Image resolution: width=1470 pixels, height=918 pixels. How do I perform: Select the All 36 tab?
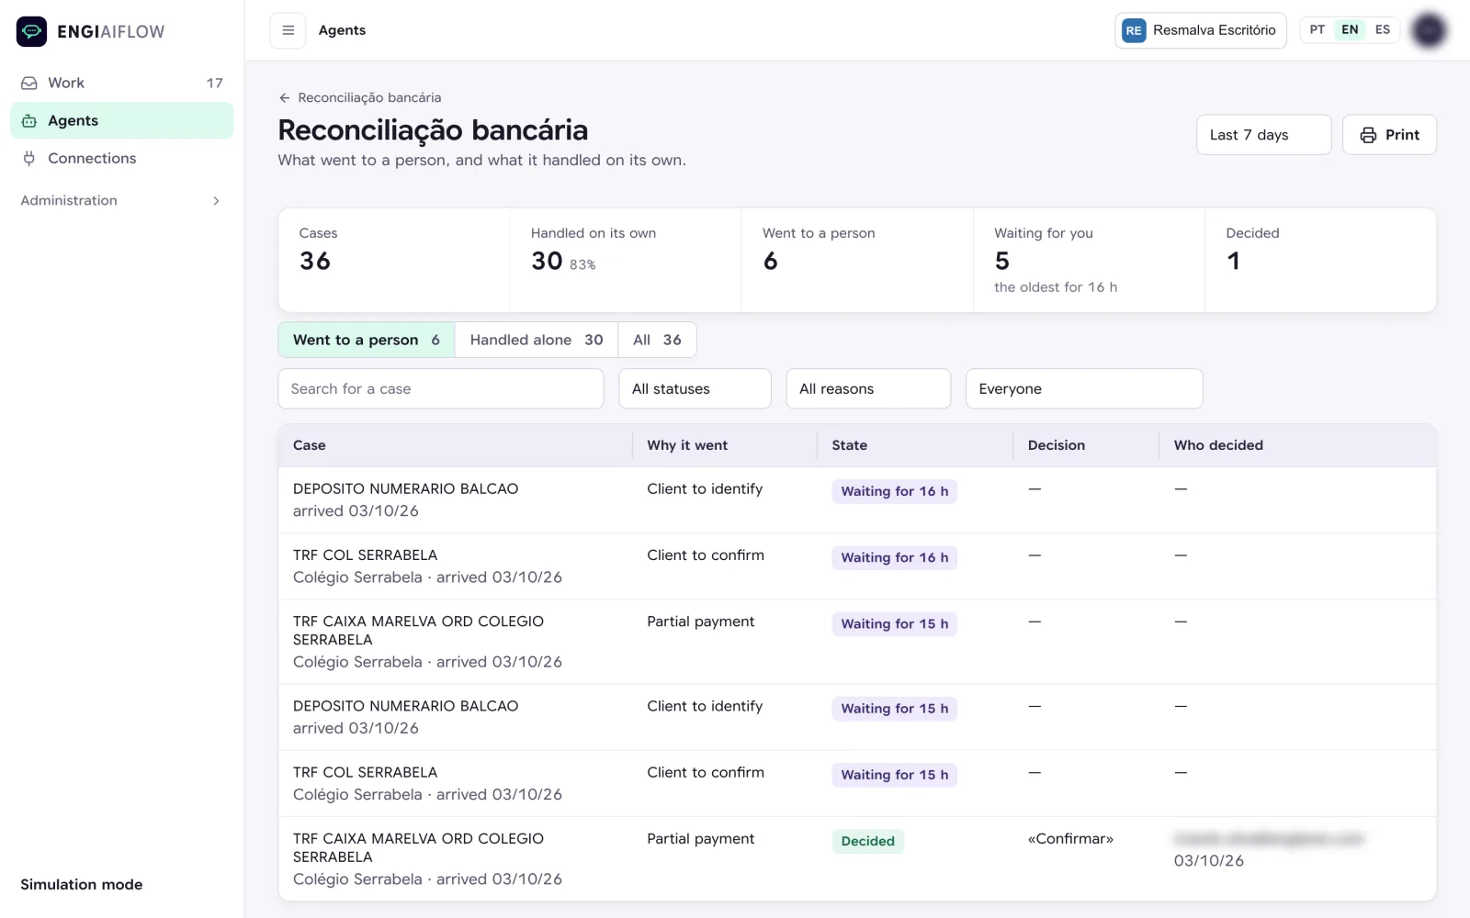click(657, 340)
